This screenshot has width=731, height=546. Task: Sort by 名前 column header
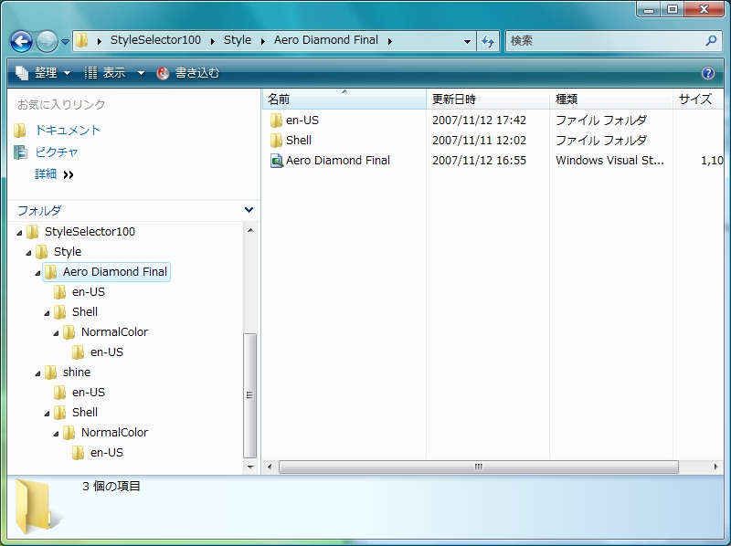point(344,100)
